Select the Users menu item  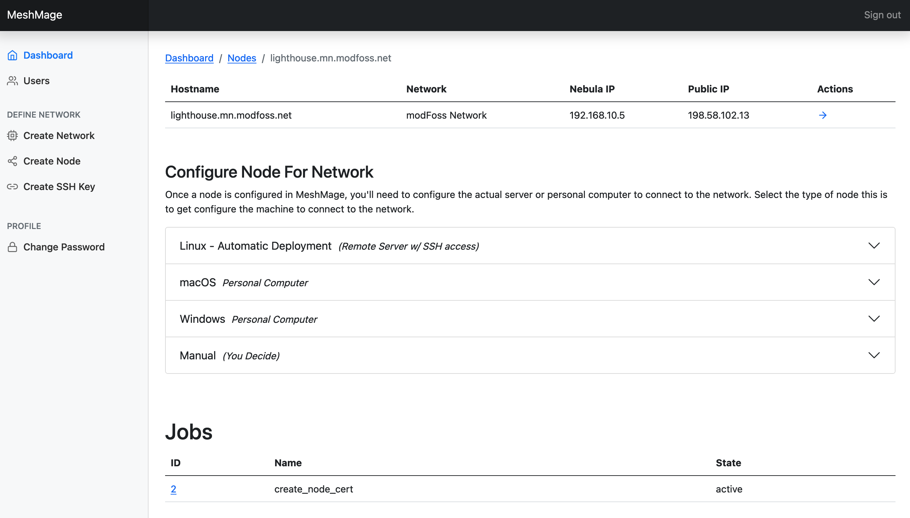[36, 80]
